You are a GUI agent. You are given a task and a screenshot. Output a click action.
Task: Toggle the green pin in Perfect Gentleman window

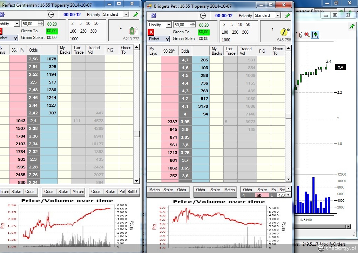pos(136,15)
